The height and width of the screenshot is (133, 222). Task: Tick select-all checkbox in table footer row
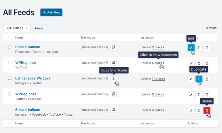click(10, 123)
